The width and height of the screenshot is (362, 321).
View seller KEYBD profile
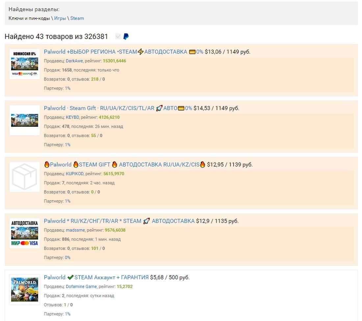(72, 117)
